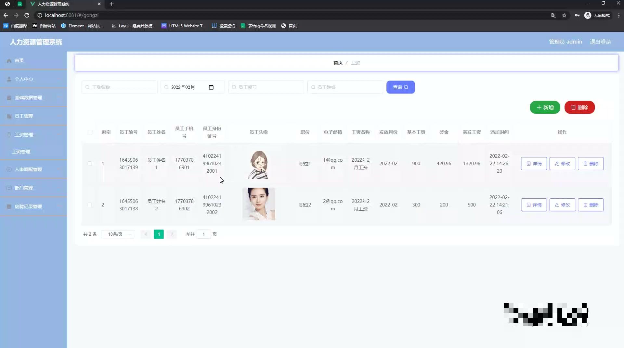Open the calendar icon in the month picker
This screenshot has width=624, height=348.
[x=211, y=87]
